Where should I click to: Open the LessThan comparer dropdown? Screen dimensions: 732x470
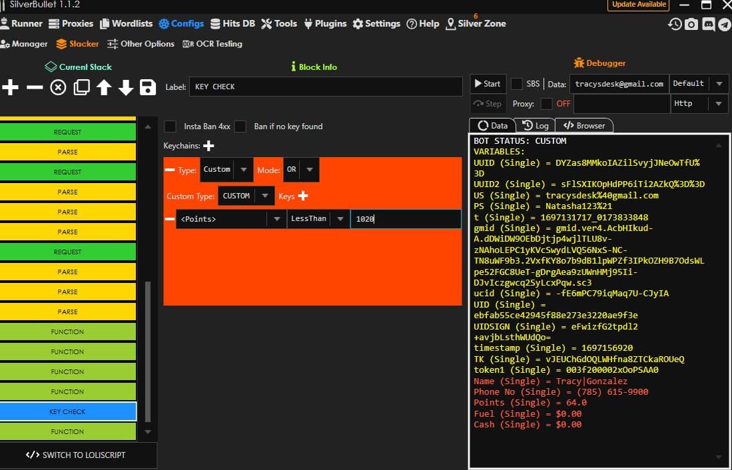point(318,219)
